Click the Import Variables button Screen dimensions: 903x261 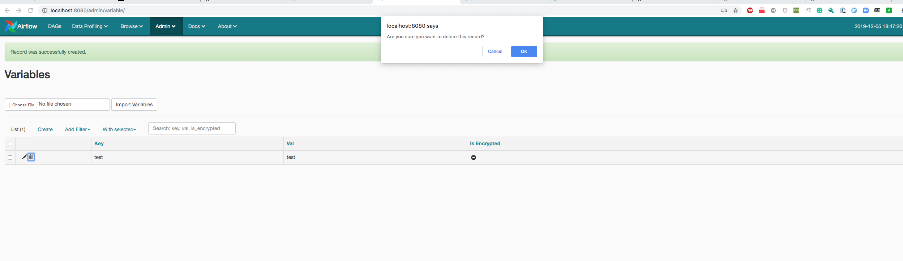[134, 105]
